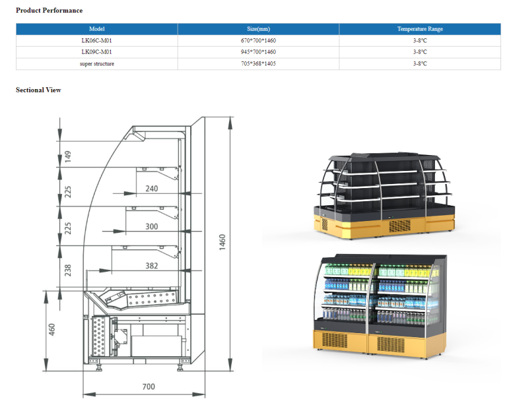
Task: Click the Product Performance heading
Action: click(50, 11)
